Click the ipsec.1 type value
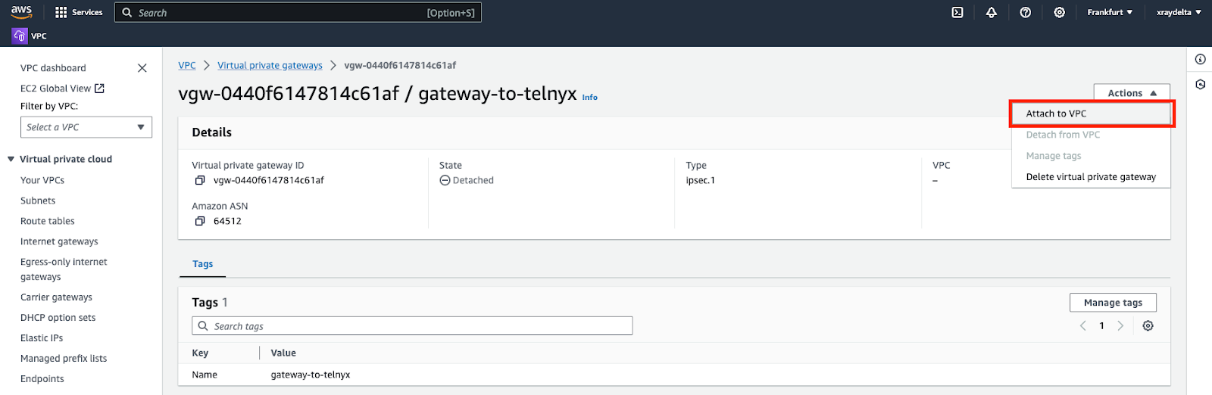The image size is (1212, 395). [701, 180]
